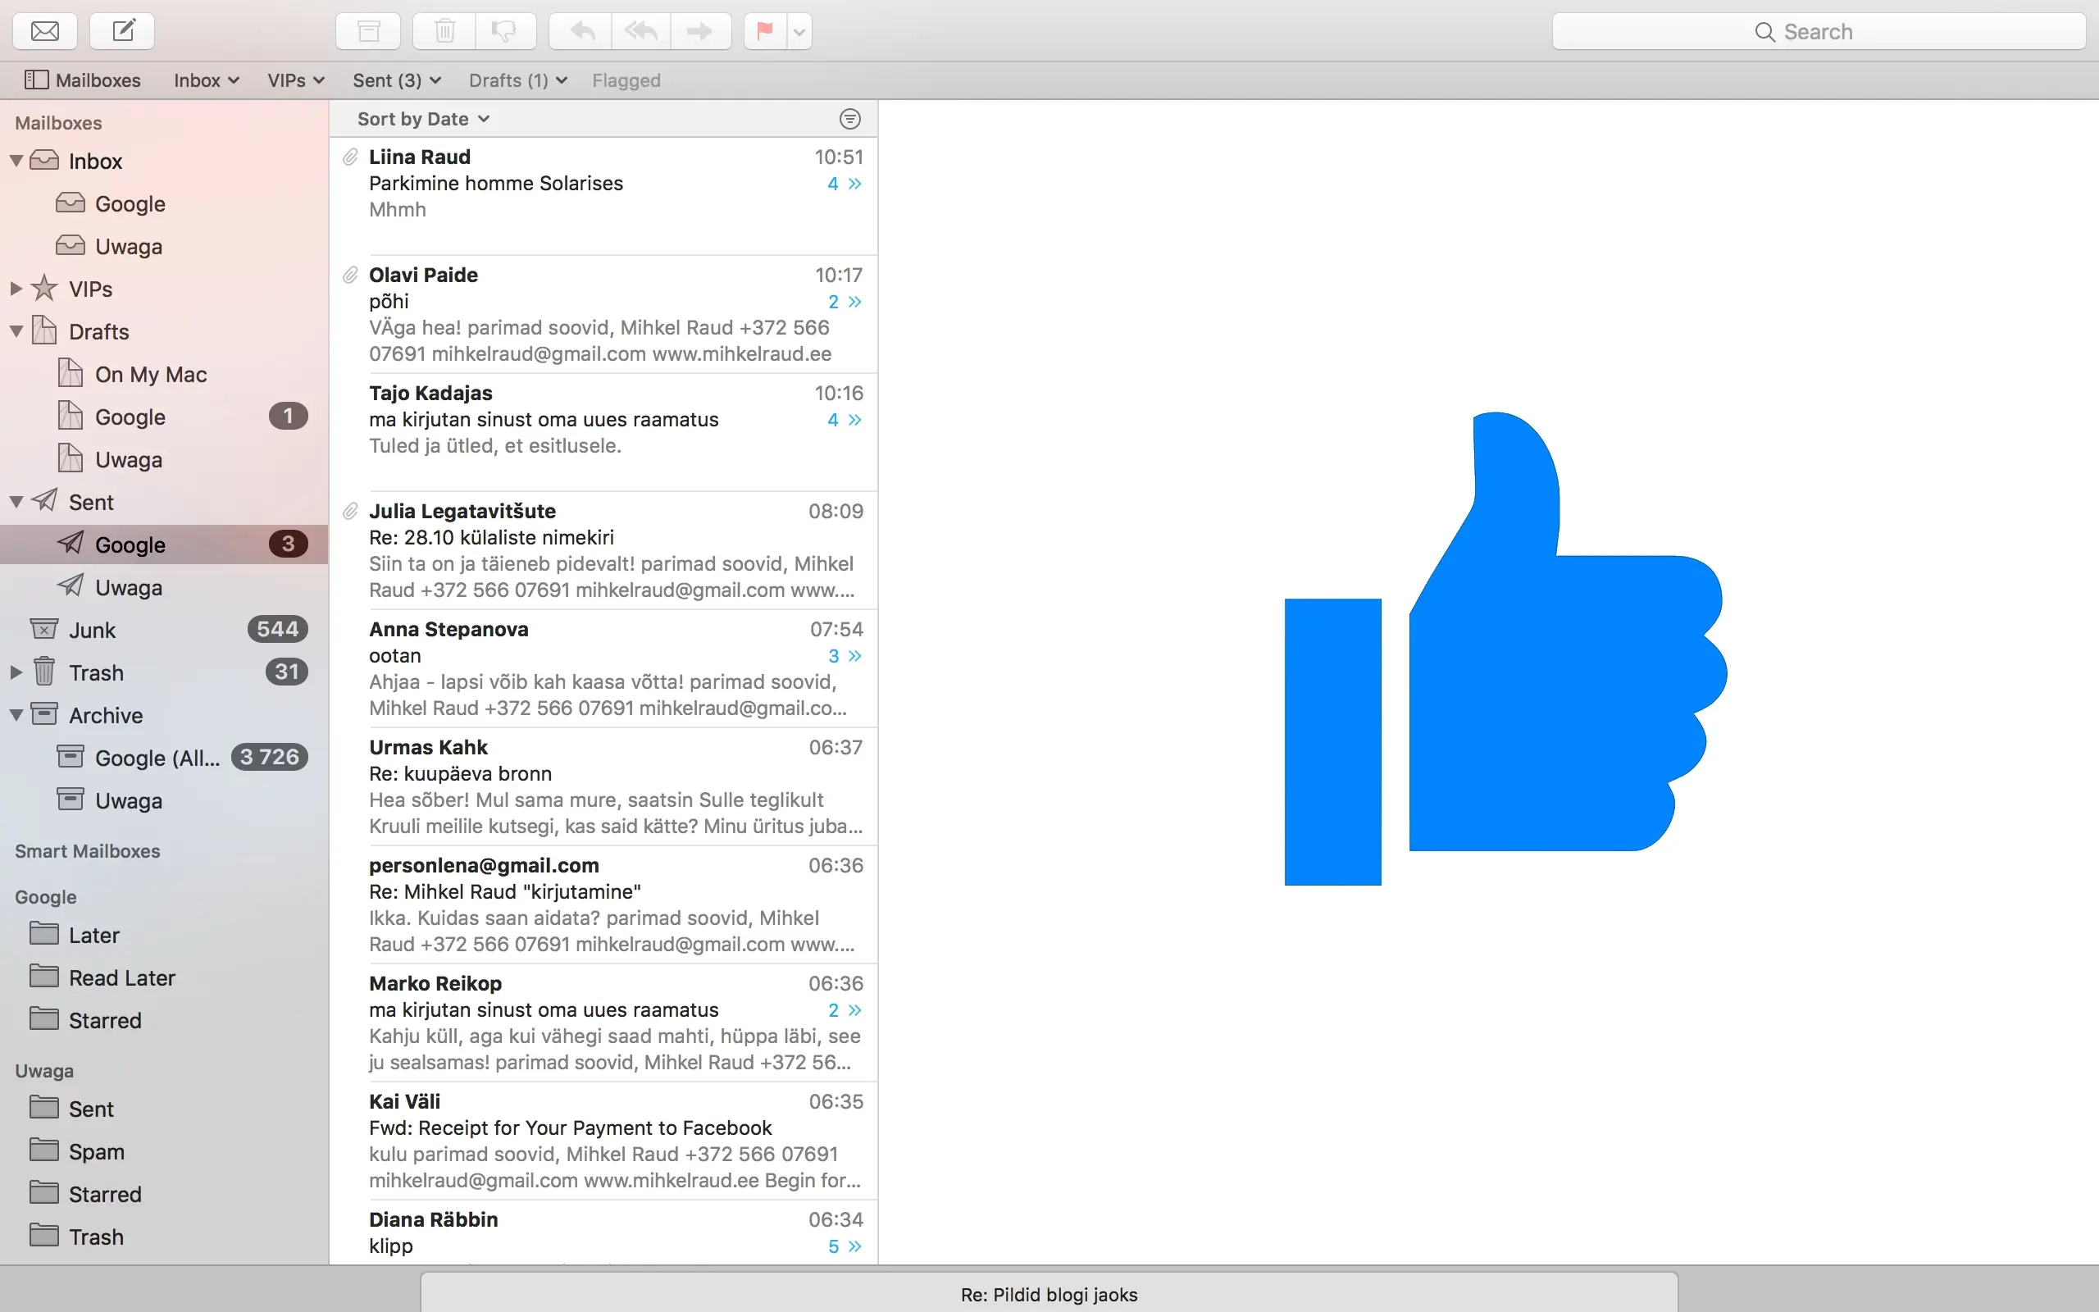Click the red Flag icon

coord(765,31)
